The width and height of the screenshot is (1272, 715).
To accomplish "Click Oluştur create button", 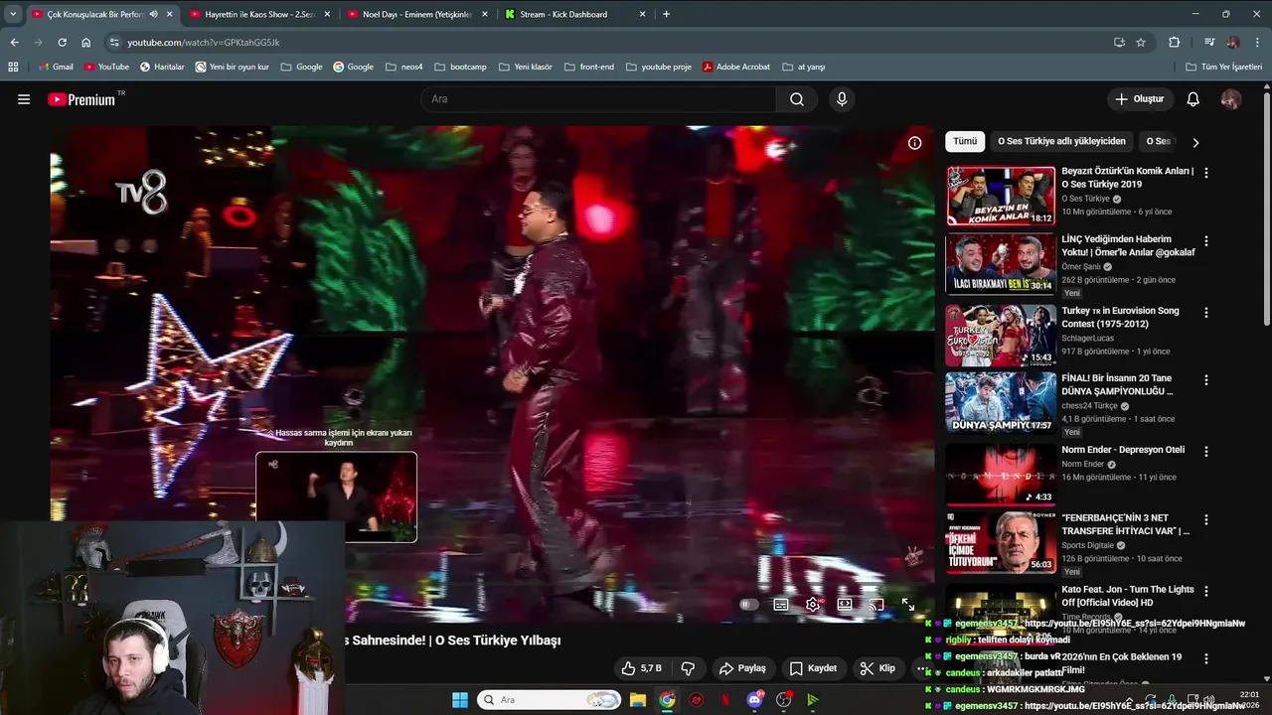I will [x=1139, y=99].
